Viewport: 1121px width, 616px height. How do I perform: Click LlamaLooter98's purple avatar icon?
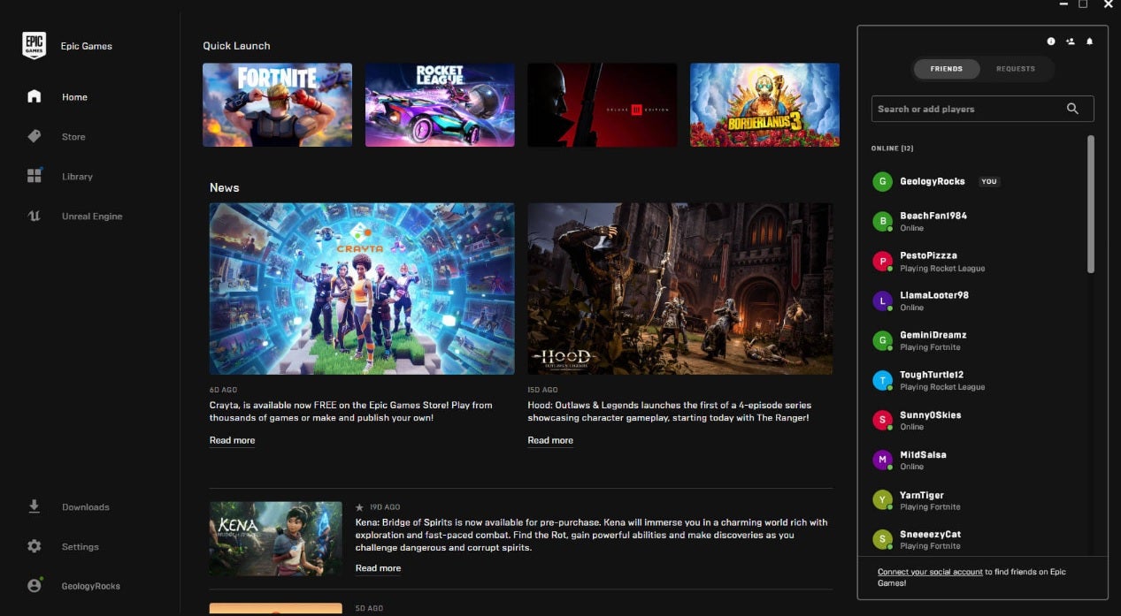point(882,300)
